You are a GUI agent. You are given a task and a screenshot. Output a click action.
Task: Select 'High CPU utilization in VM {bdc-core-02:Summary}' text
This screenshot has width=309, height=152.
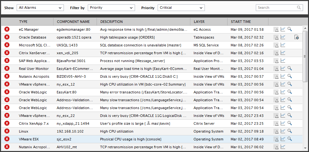click(143, 84)
